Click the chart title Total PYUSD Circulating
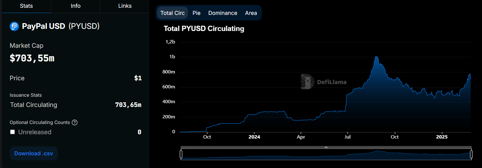This screenshot has height=168, width=482. (x=204, y=29)
